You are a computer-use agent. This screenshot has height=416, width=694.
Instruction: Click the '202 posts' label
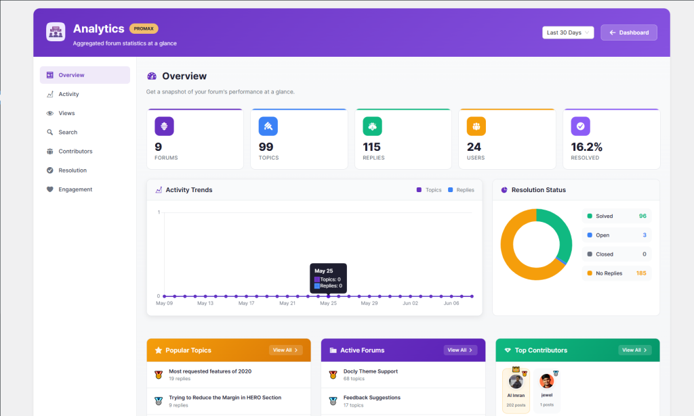pyautogui.click(x=516, y=405)
